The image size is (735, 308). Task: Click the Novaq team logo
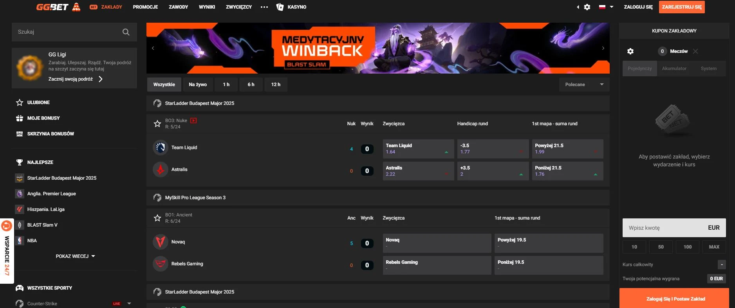[161, 242]
